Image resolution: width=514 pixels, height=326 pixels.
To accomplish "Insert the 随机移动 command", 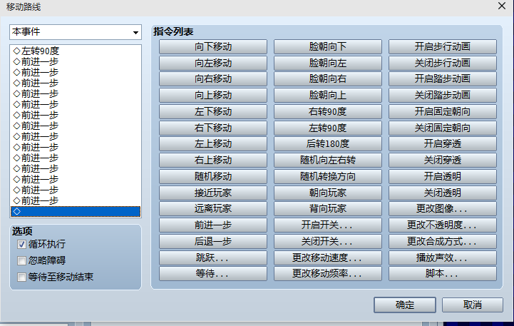I will [x=213, y=176].
